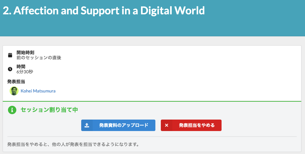
Task: Select the 発表担当 presenter heading
Action: click(x=16, y=82)
